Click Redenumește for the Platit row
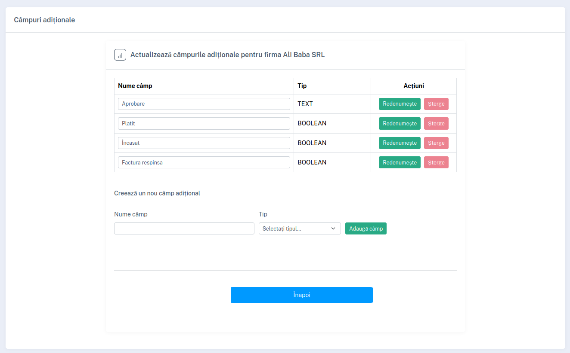The height and width of the screenshot is (353, 570). 399,124
